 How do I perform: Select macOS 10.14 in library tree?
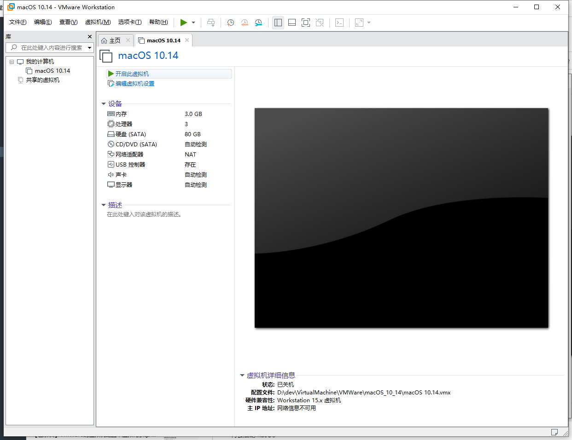(x=53, y=71)
